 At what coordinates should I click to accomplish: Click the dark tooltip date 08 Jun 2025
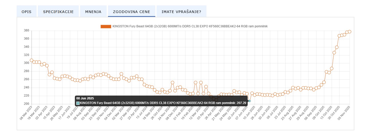(85, 98)
